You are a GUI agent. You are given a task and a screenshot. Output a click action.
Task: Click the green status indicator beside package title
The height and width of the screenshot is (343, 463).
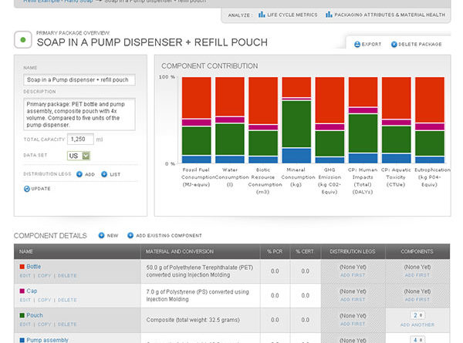pos(22,39)
